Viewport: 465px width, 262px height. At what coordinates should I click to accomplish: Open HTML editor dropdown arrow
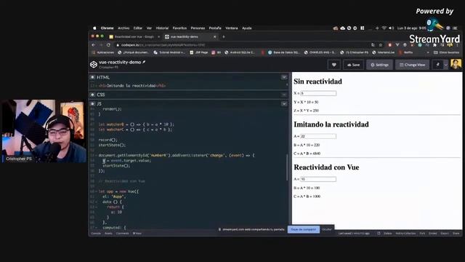(x=284, y=77)
